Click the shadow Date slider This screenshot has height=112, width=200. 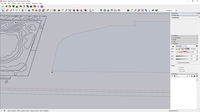pos(182,51)
